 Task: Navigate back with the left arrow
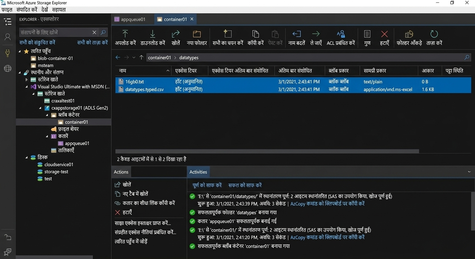pyautogui.click(x=118, y=57)
